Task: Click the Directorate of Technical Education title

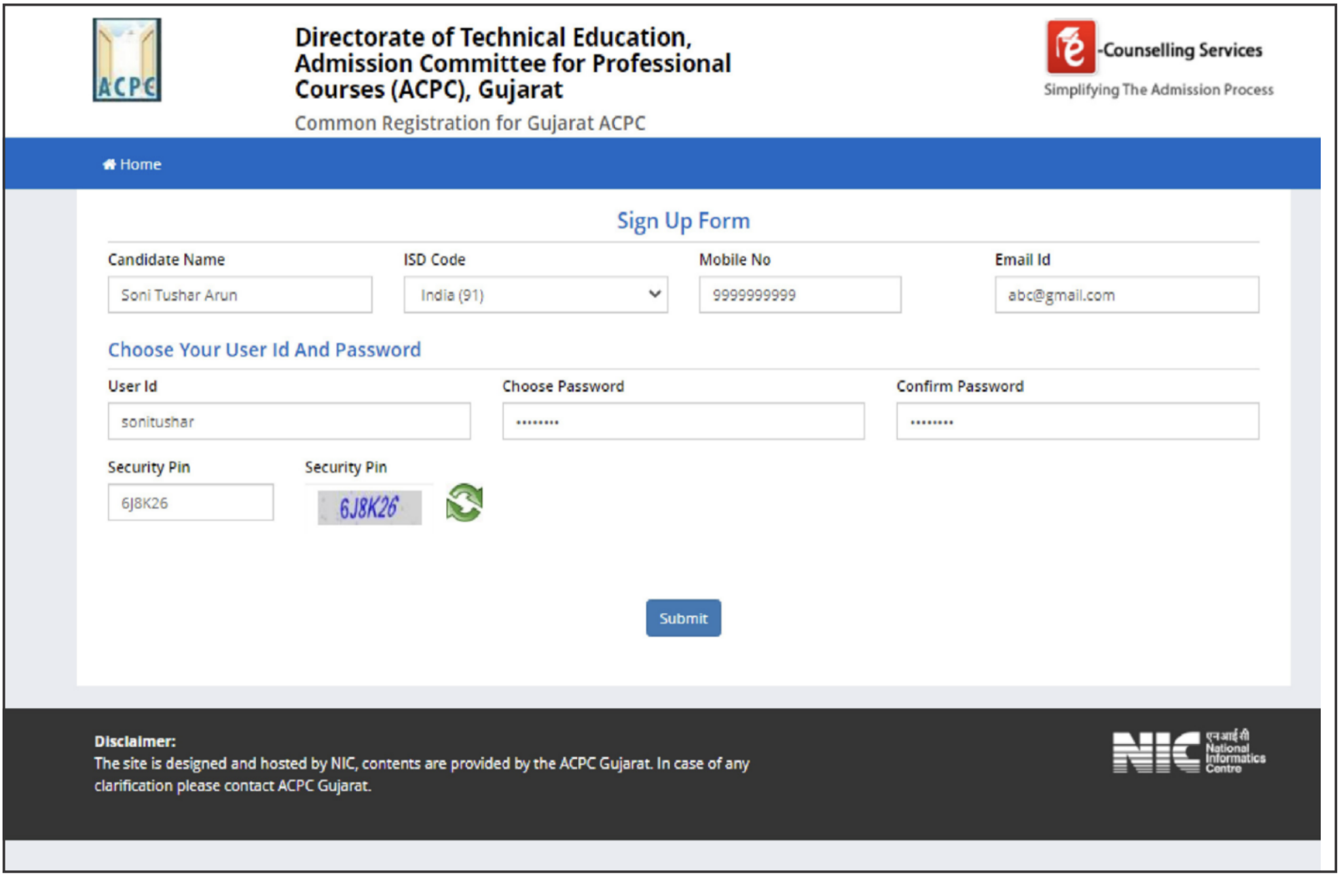Action: pos(513,63)
